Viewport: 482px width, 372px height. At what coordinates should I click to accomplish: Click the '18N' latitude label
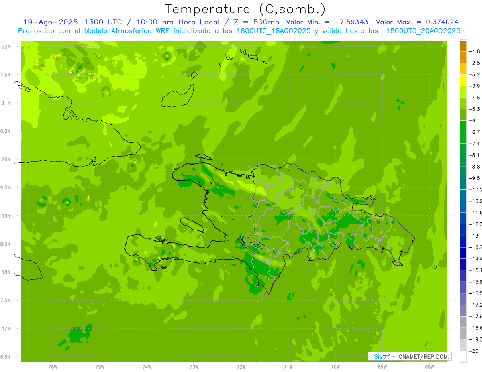pyautogui.click(x=6, y=272)
